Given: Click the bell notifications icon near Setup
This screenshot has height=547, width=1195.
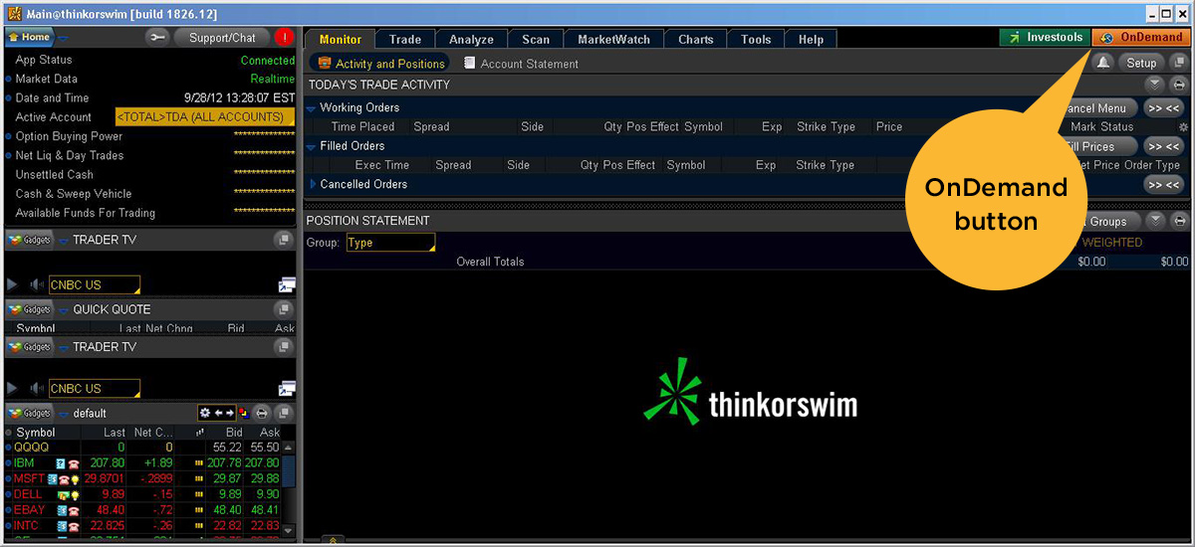Looking at the screenshot, I should (x=1102, y=63).
